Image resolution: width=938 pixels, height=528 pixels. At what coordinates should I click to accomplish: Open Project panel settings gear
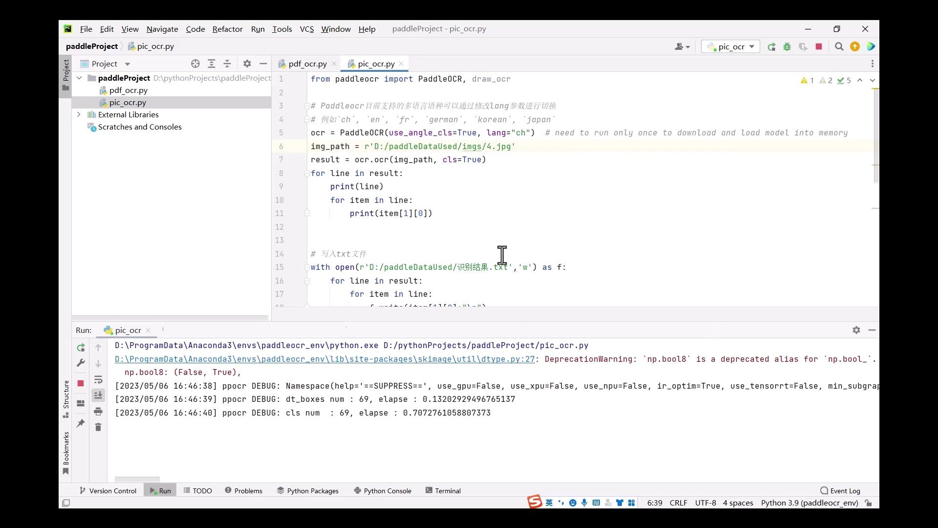247,64
